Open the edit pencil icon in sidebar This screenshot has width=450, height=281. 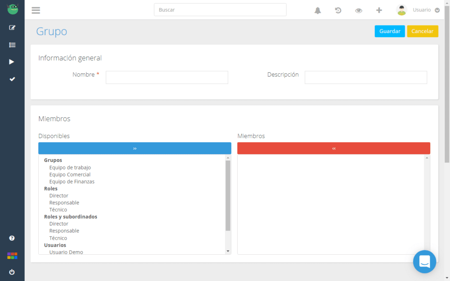click(x=12, y=28)
